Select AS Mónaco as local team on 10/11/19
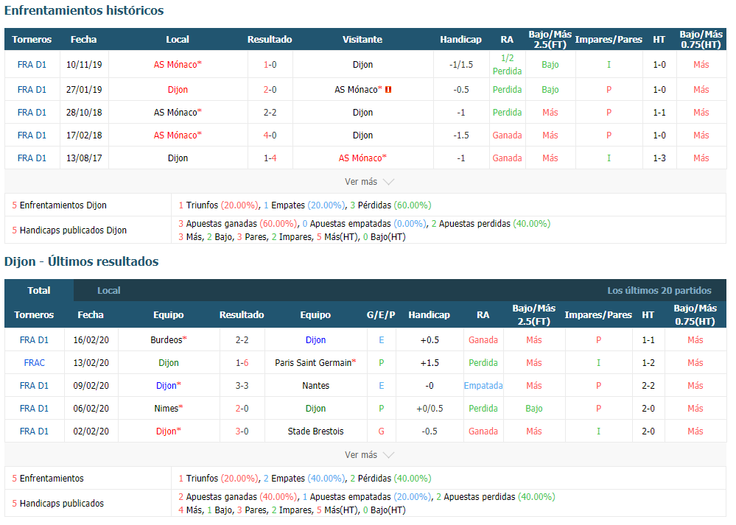Viewport: 736px width, 525px height. pyautogui.click(x=178, y=65)
